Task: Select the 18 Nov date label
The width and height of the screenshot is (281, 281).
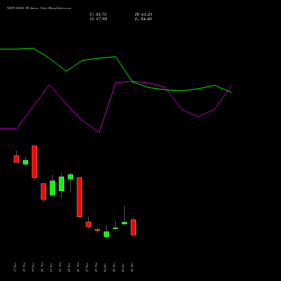Action: [24, 268]
